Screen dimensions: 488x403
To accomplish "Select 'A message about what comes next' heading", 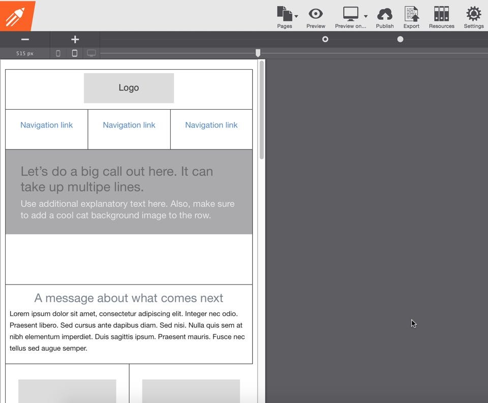I will point(129,298).
